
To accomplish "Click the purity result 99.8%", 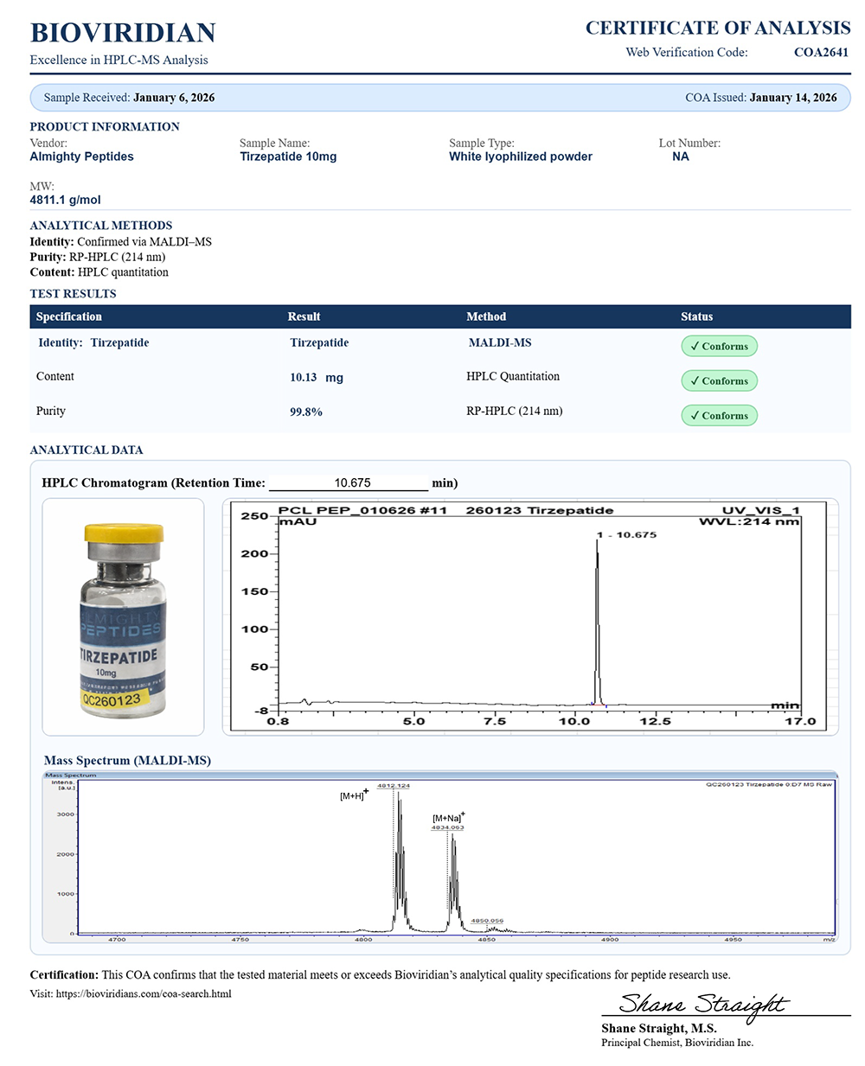I will [x=306, y=412].
